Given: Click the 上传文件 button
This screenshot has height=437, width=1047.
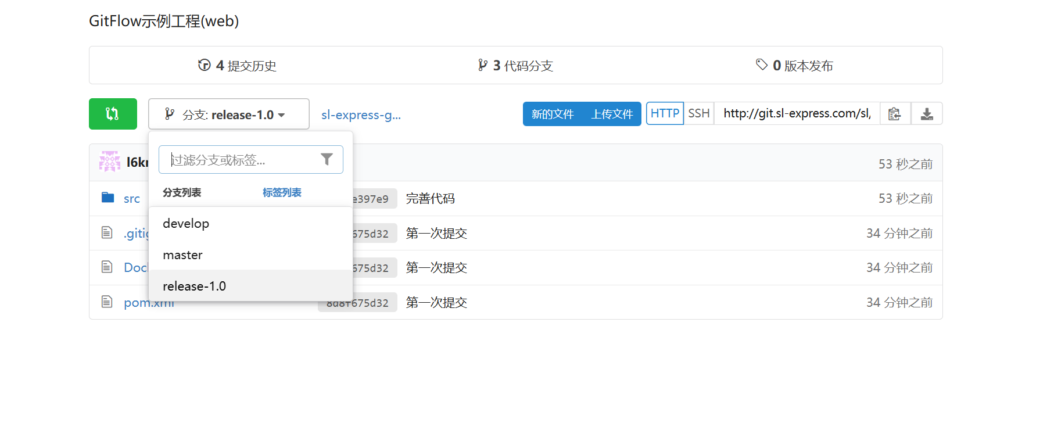Looking at the screenshot, I should tap(612, 114).
